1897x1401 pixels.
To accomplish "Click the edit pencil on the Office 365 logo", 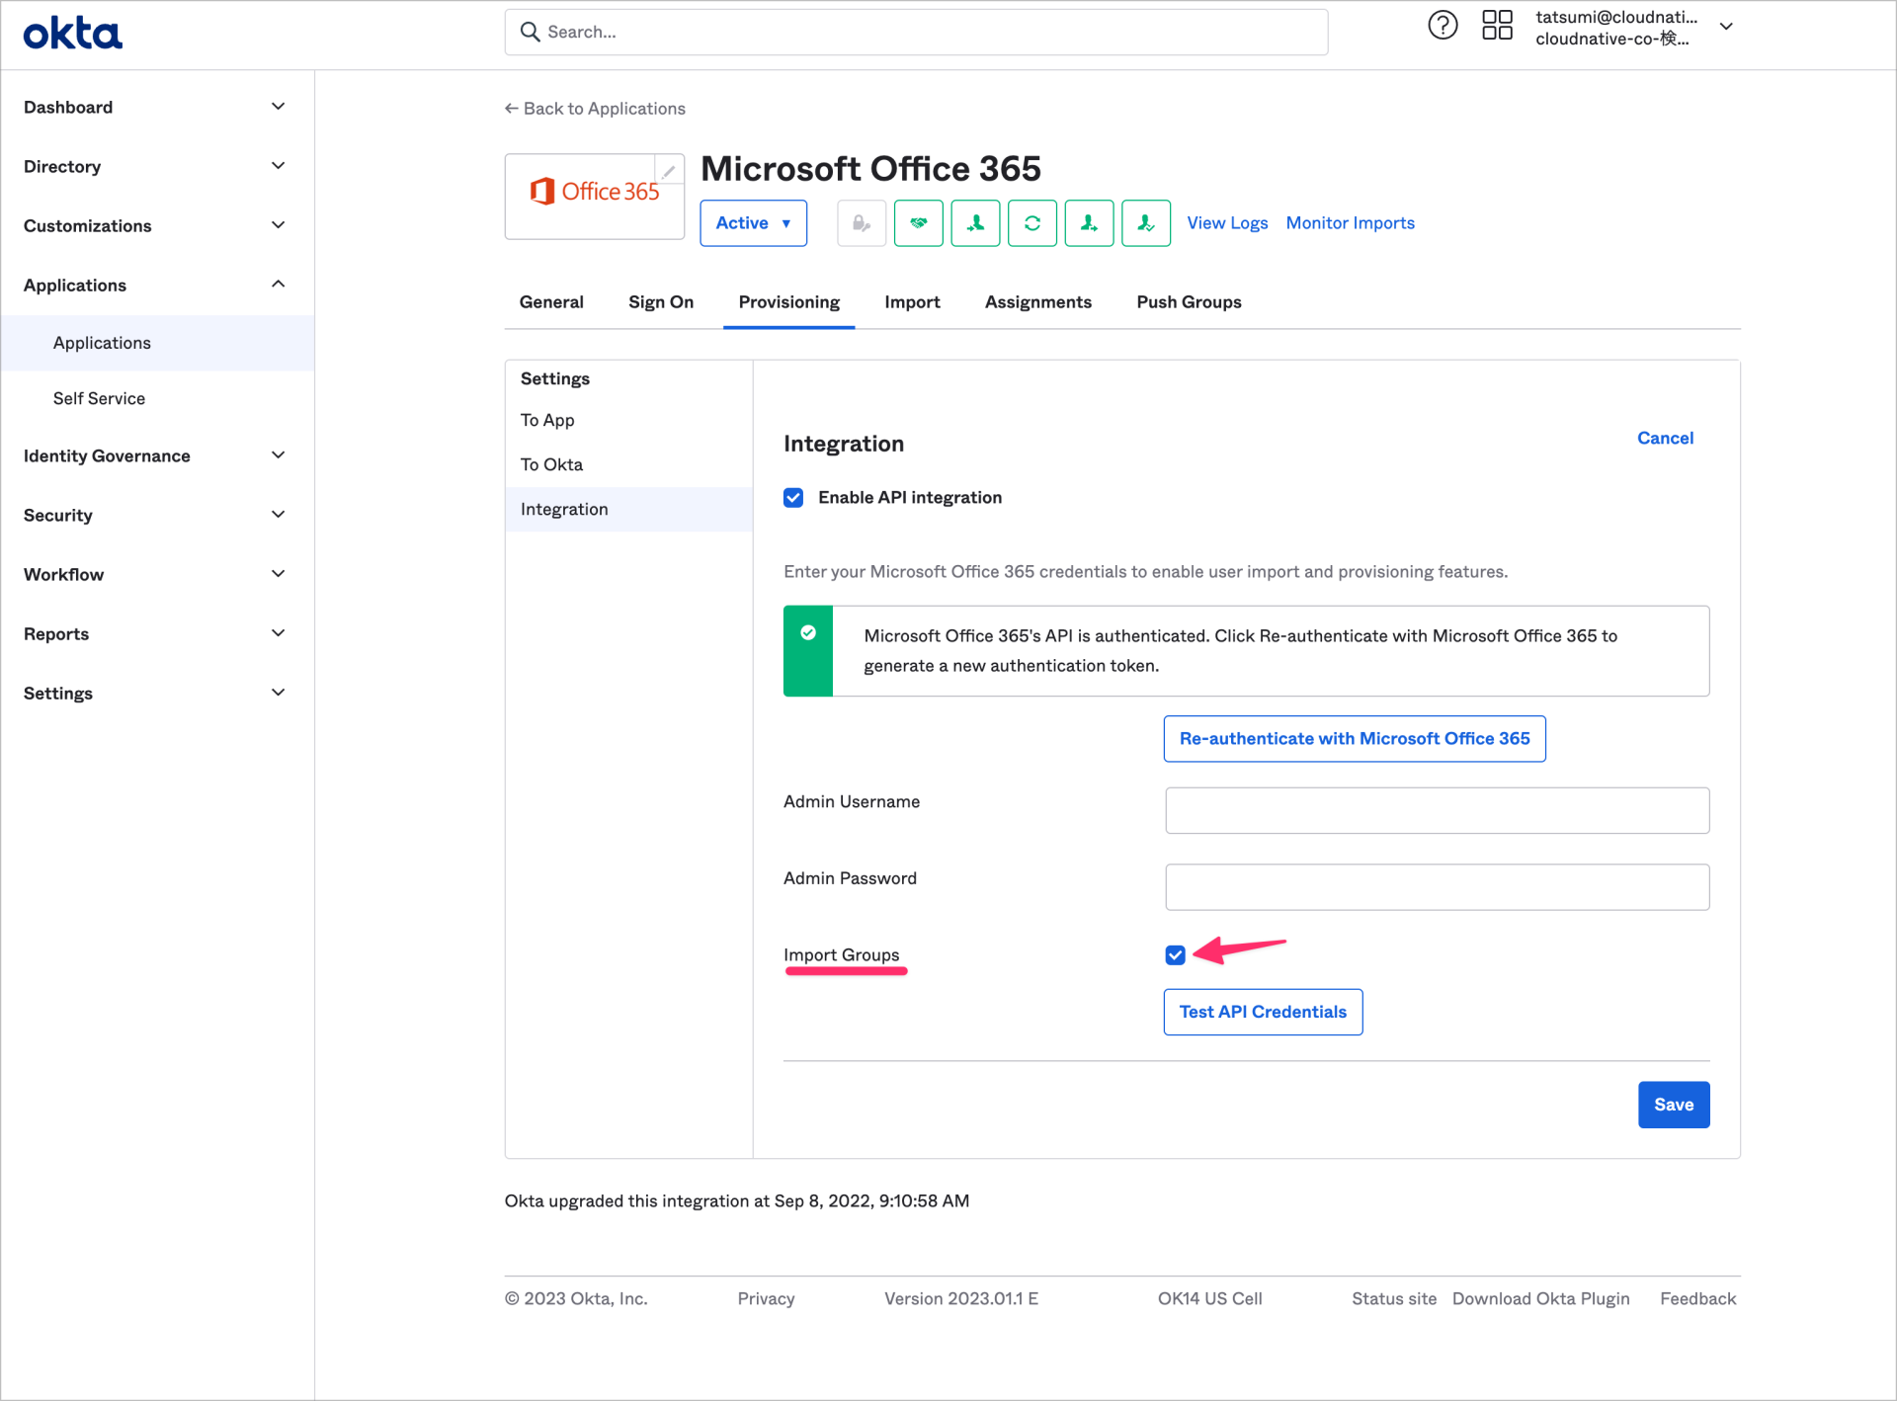I will (x=669, y=170).
